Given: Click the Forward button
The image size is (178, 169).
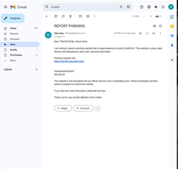Looking at the screenshot, I should point(83,108).
